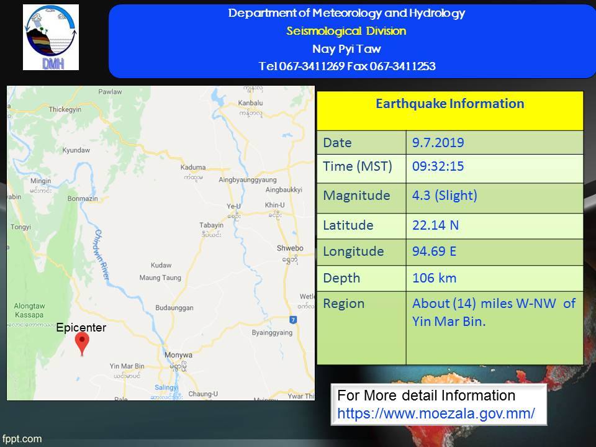Image resolution: width=596 pixels, height=447 pixels.
Task: Click the 'Longitude' row label
Action: click(x=353, y=251)
